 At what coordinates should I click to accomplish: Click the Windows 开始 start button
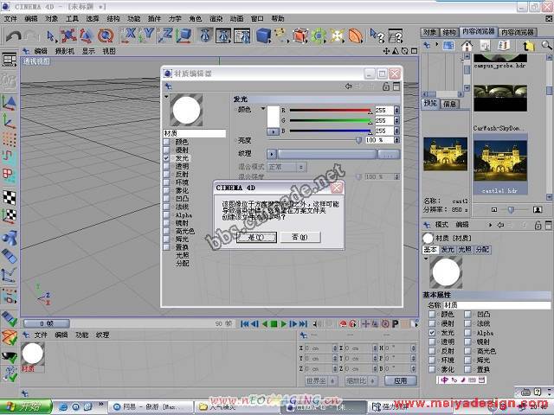pos(26,407)
